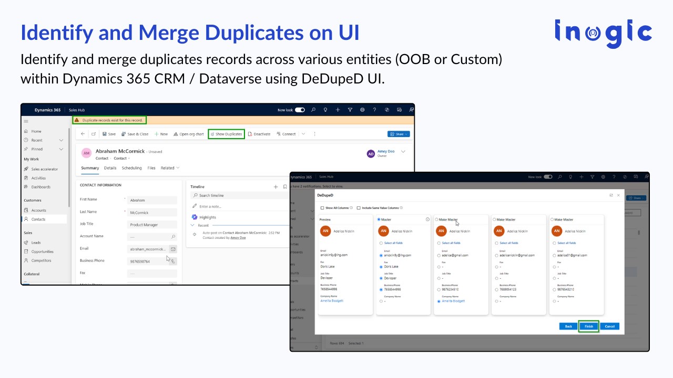Click the Search timeline box

(239, 195)
